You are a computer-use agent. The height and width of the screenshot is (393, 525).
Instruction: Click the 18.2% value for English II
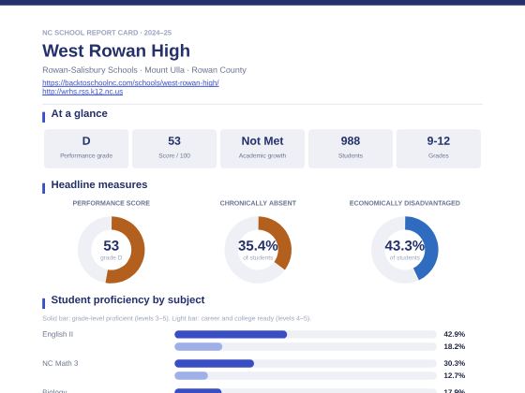coord(454,346)
